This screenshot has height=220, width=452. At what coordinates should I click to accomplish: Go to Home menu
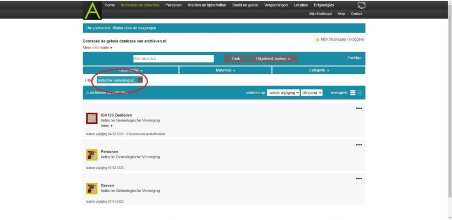click(x=109, y=5)
